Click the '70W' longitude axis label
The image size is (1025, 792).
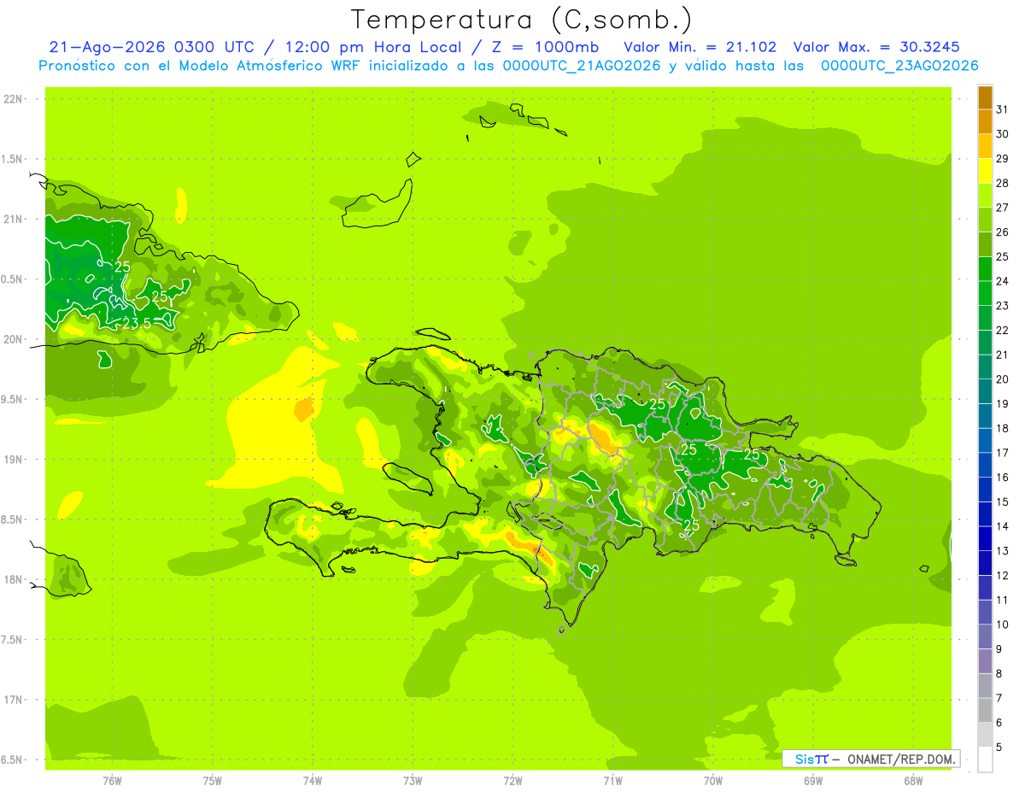pyautogui.click(x=713, y=781)
